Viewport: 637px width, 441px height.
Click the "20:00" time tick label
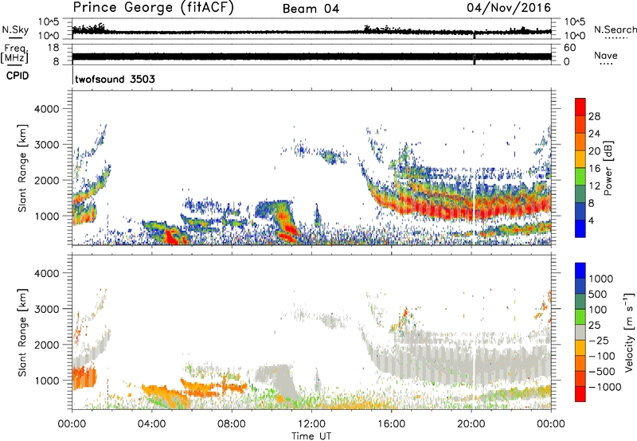pos(471,424)
